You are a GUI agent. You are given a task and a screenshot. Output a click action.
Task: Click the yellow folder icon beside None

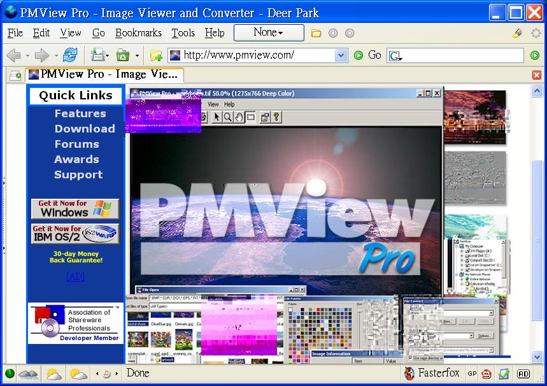point(316,33)
